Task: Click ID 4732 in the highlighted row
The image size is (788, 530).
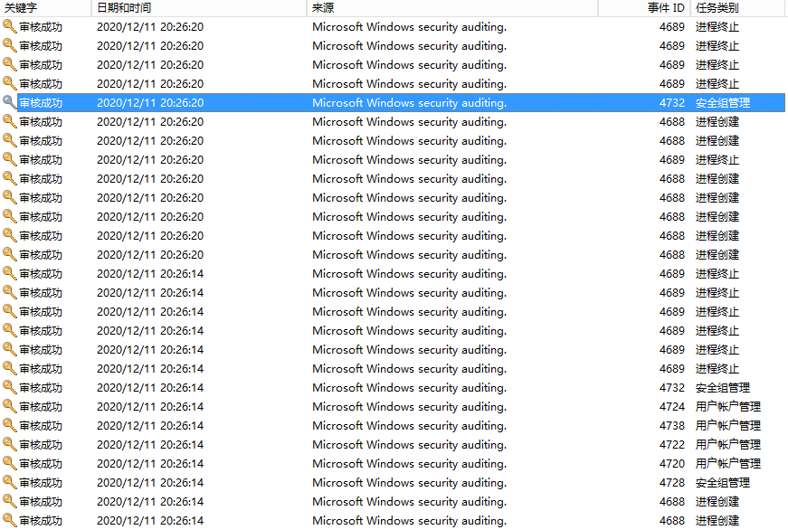Action: [x=672, y=102]
